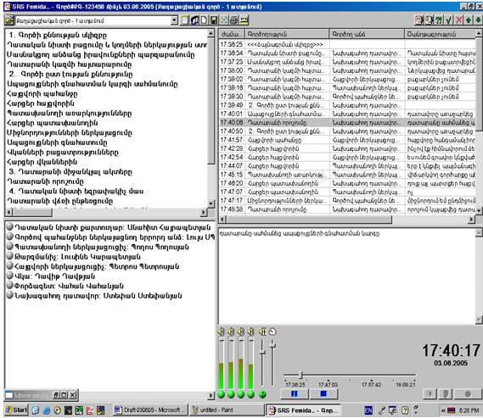The image size is (483, 418).
Task: Click the green checkmark toolbar icon
Action: 448,20
